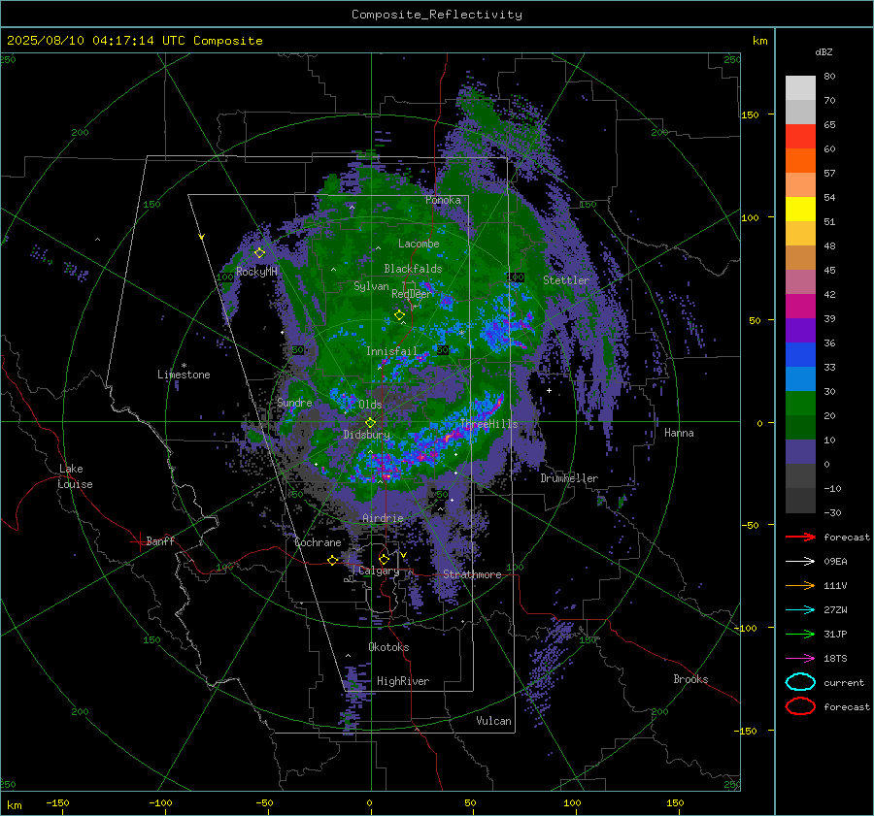Click the white 09EA arrow legend icon
The height and width of the screenshot is (816, 874).
click(x=800, y=561)
